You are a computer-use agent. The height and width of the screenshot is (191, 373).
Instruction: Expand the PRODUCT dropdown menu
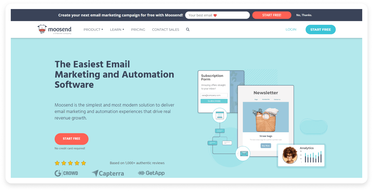pyautogui.click(x=93, y=30)
